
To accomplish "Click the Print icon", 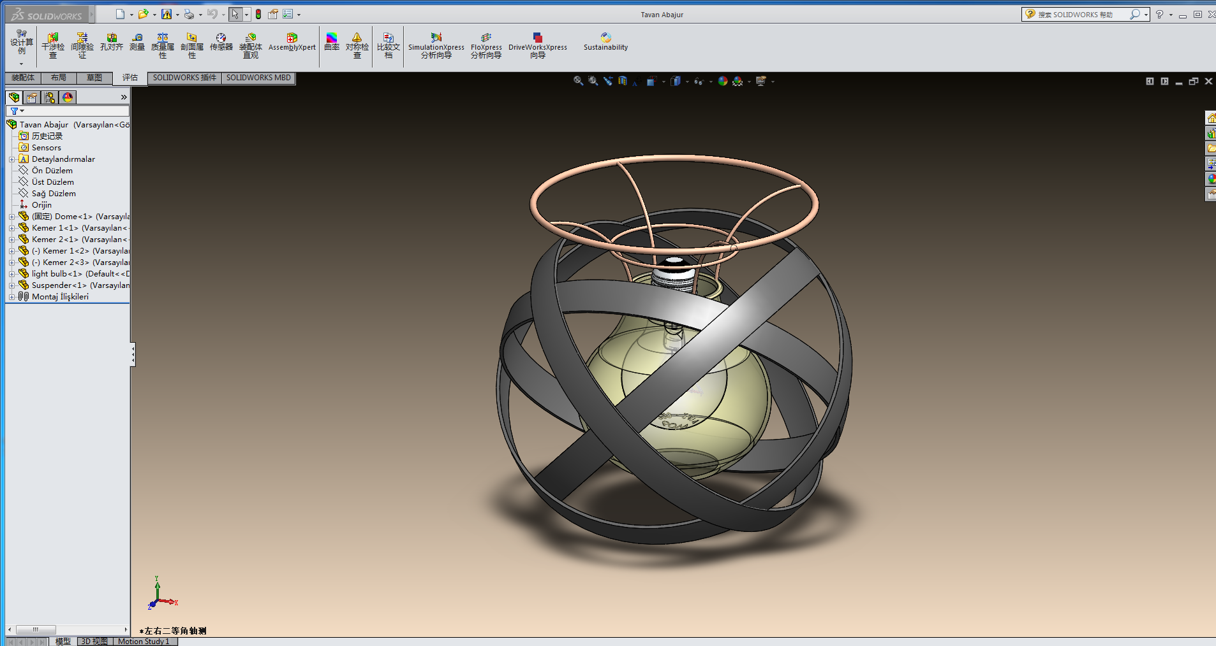I will pos(189,14).
